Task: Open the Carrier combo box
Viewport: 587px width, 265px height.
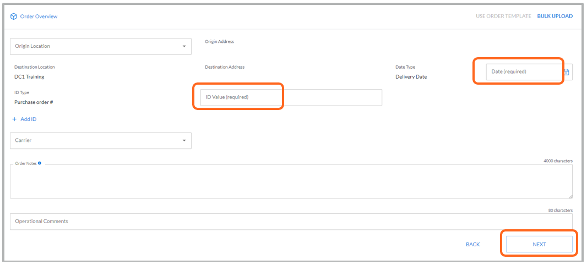Action: tap(101, 141)
